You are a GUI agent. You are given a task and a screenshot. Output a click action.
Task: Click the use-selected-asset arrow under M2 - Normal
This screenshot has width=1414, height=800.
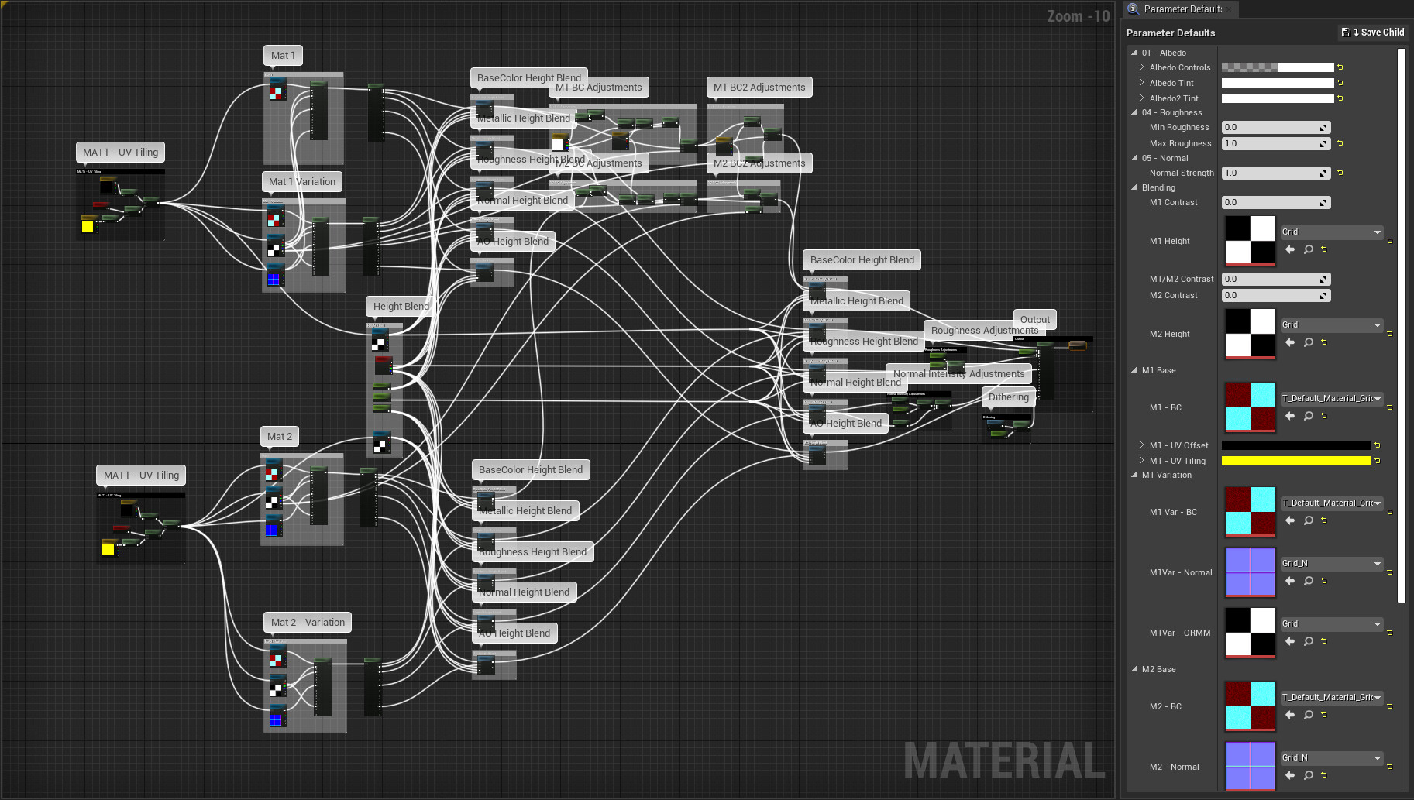pos(1289,775)
